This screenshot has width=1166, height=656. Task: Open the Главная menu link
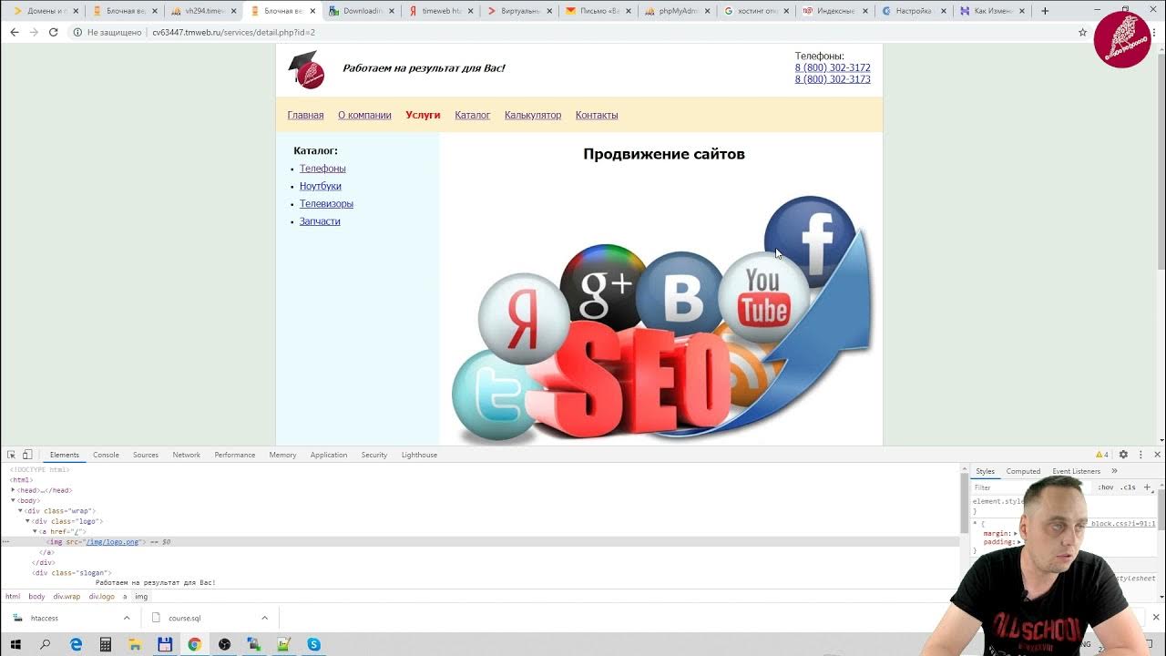[305, 115]
